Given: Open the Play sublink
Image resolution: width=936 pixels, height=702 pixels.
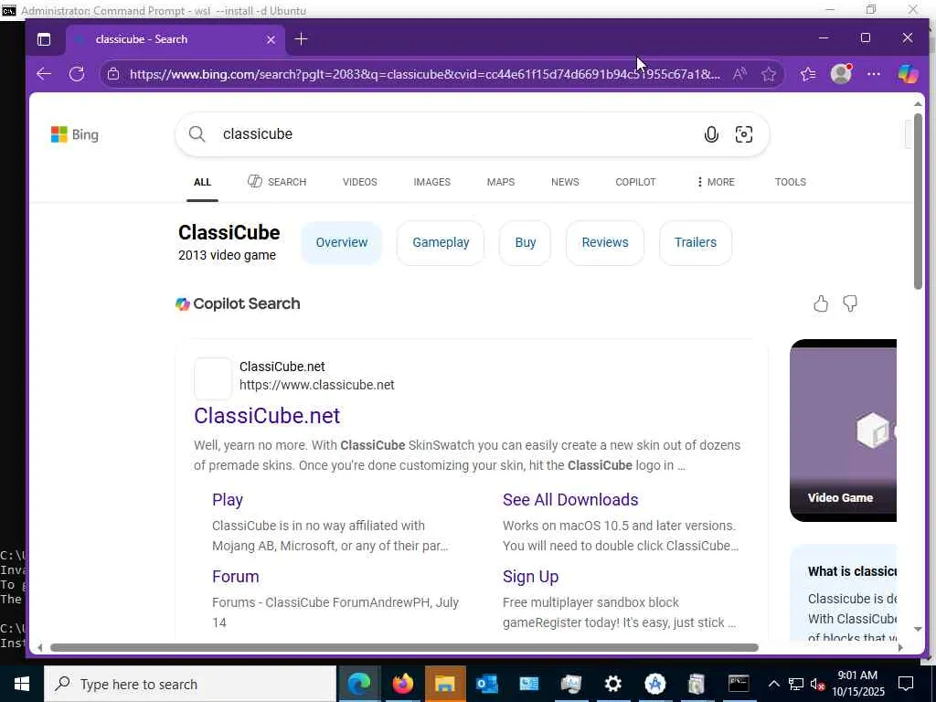Looking at the screenshot, I should pyautogui.click(x=228, y=500).
